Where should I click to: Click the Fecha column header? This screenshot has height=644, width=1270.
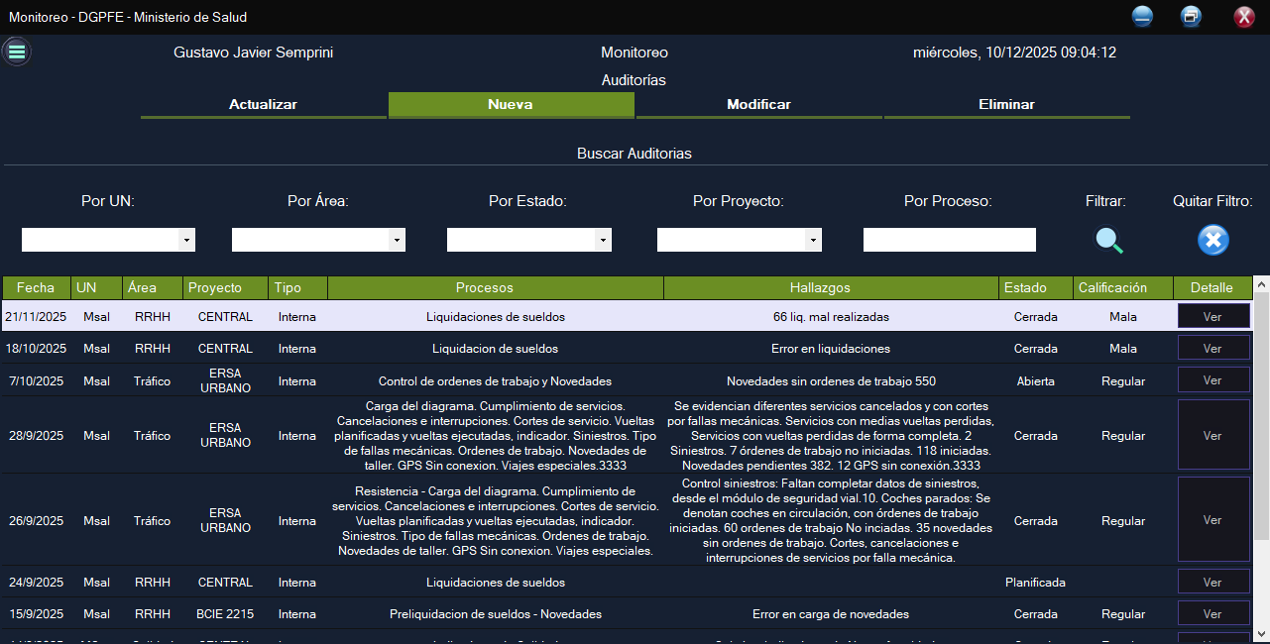pos(36,288)
